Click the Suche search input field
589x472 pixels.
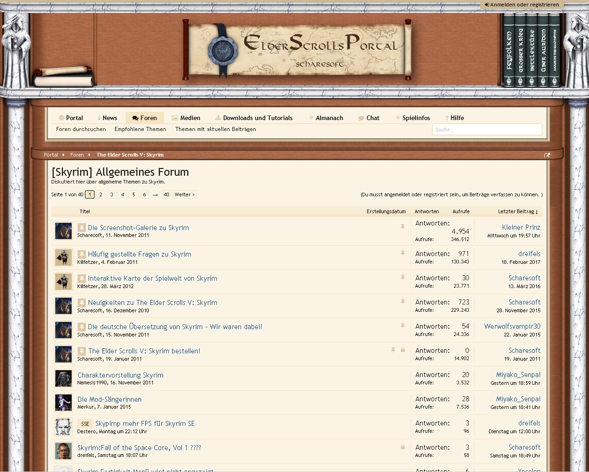[x=487, y=130]
